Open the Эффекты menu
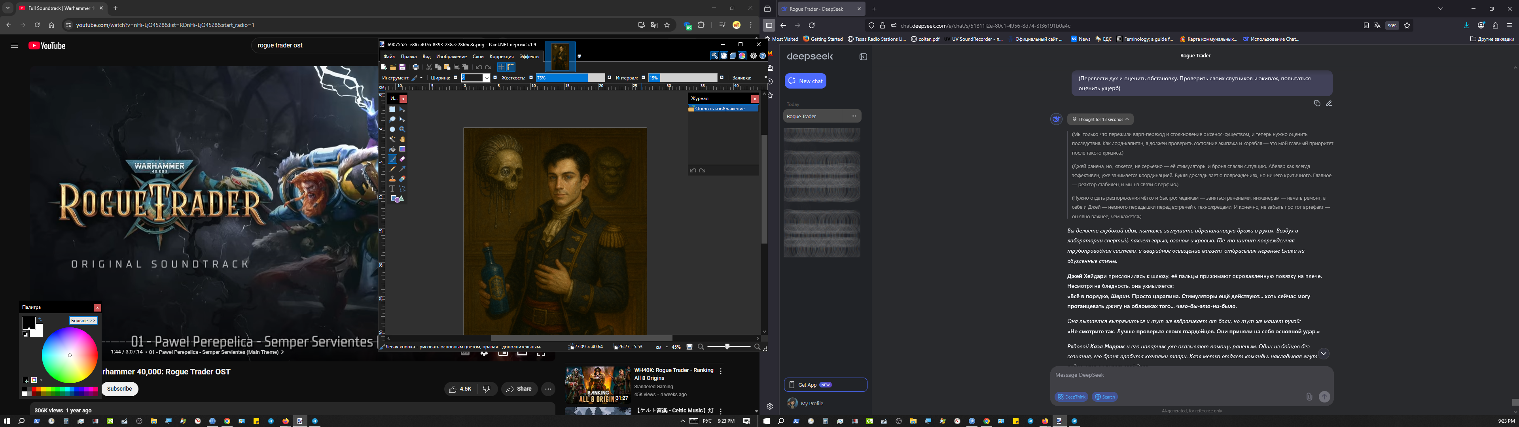1519x427 pixels. (x=529, y=57)
